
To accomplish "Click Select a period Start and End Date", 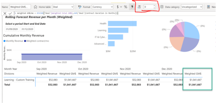I will click(x=25, y=24).
